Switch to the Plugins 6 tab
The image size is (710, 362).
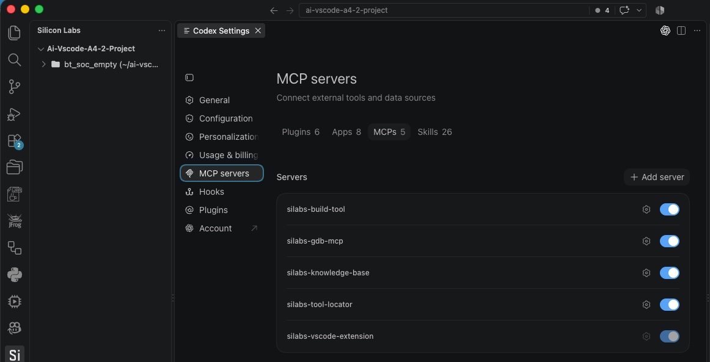tap(301, 132)
